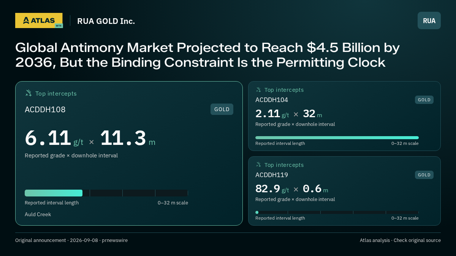The image size is (456, 256).
Task: Click the drill icon in the ACDDH108 card
Action: (28, 93)
